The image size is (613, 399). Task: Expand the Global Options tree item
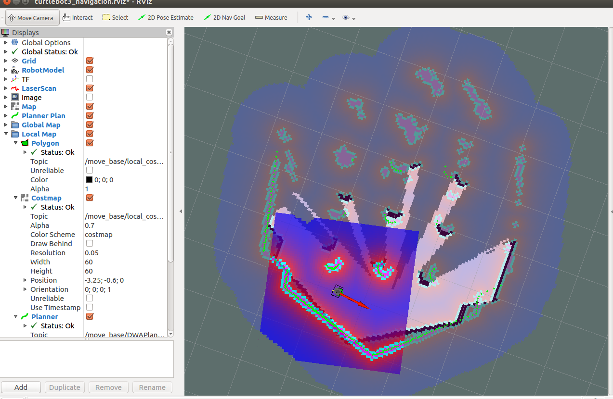6,42
